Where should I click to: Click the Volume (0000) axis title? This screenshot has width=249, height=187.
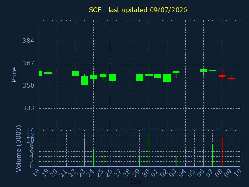click(x=18, y=149)
